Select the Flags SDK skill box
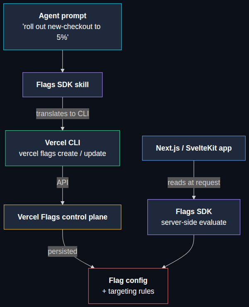 [x=63, y=85]
